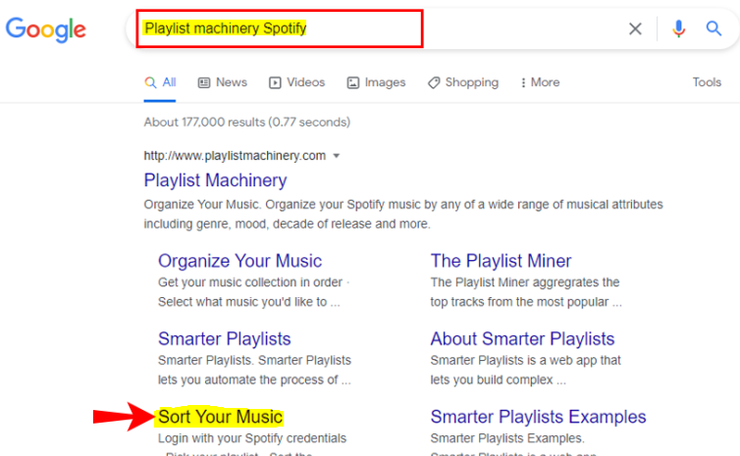
Task: Click the http://www.playlistmachinery.com URL
Action: tap(235, 156)
